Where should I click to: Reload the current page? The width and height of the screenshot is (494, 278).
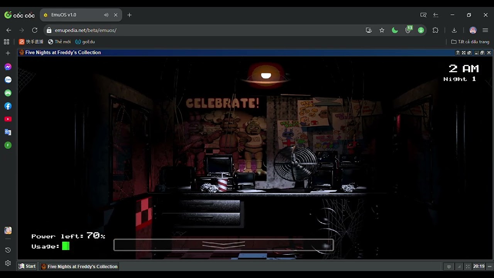click(35, 30)
